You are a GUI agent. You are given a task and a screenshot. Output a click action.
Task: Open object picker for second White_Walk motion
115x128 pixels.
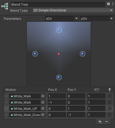click(43, 102)
